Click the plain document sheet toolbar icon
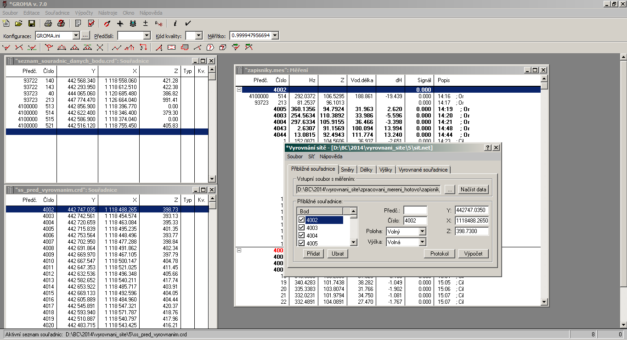Screen dimensions: 627x340 (x=78, y=23)
